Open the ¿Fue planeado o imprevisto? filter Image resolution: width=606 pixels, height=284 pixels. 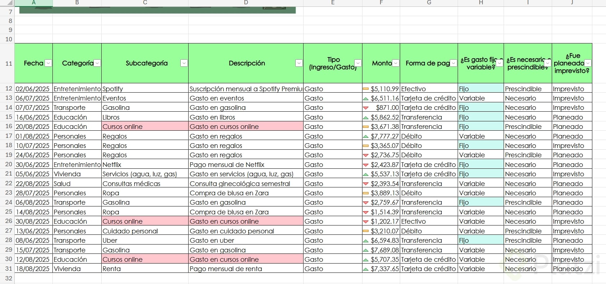tap(588, 63)
